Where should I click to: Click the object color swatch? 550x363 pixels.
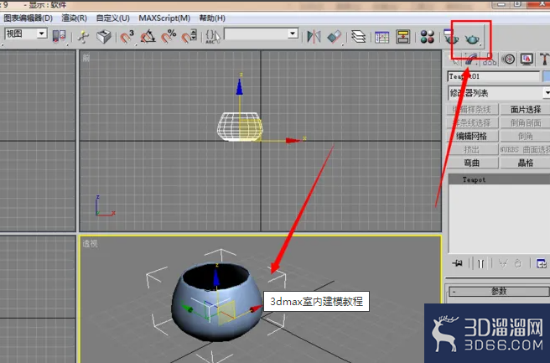click(x=546, y=76)
